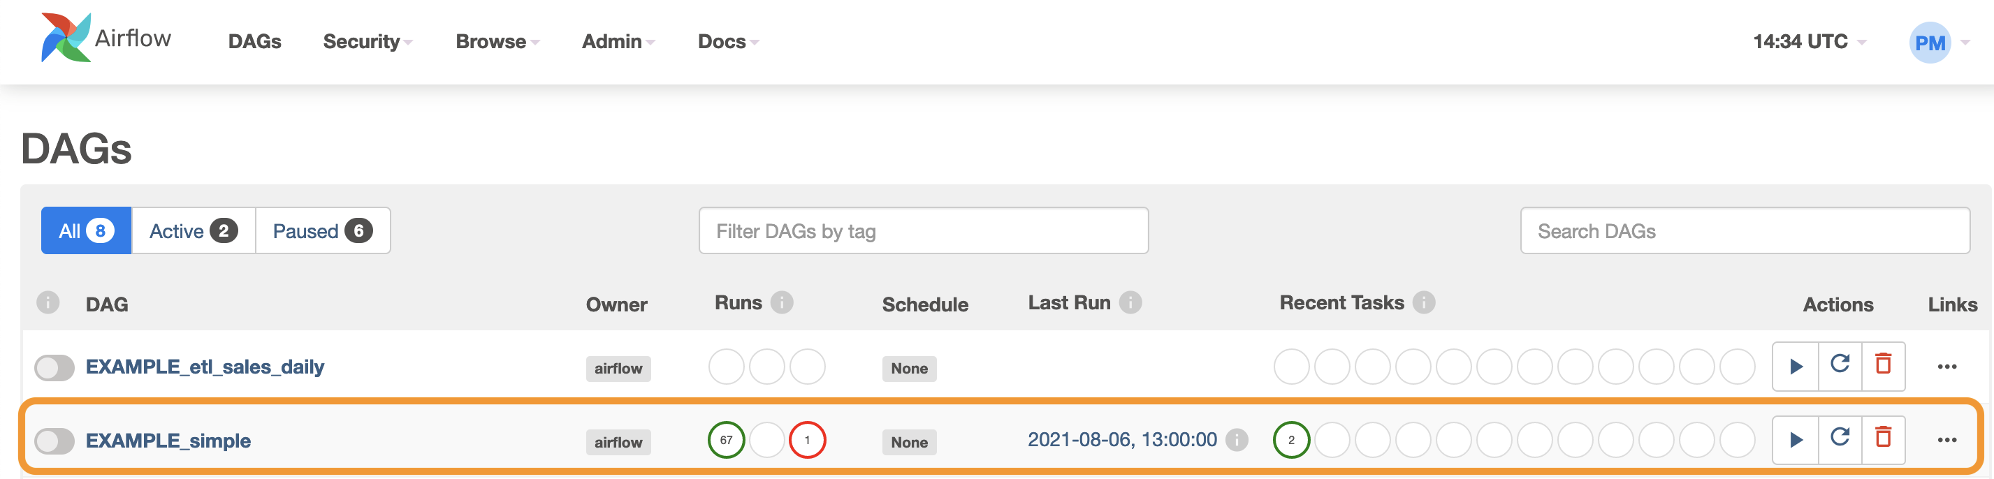
Task: Expand the Security menu
Action: pos(367,42)
